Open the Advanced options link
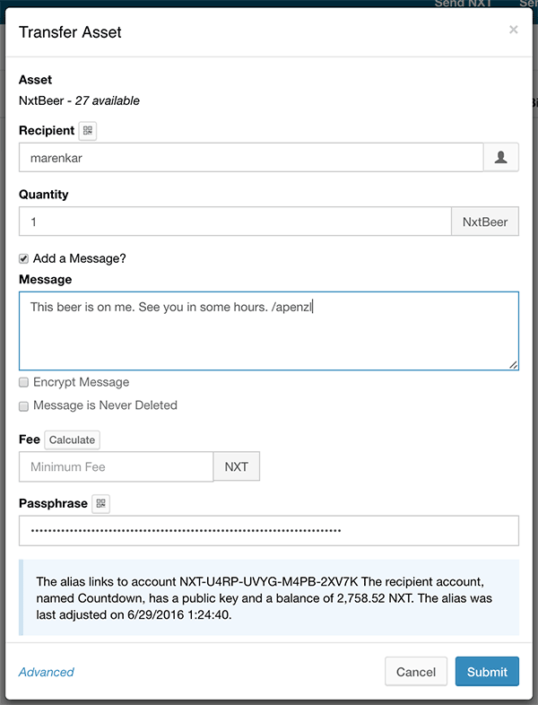 (47, 672)
